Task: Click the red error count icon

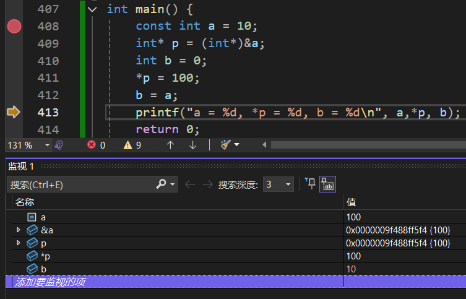Action: 92,145
